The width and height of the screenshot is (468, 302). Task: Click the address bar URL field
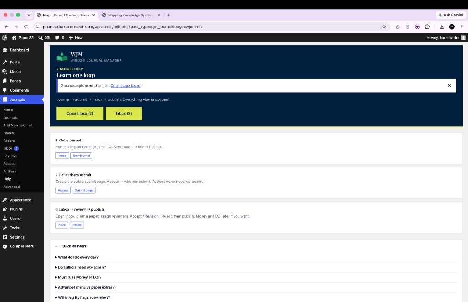click(x=212, y=27)
